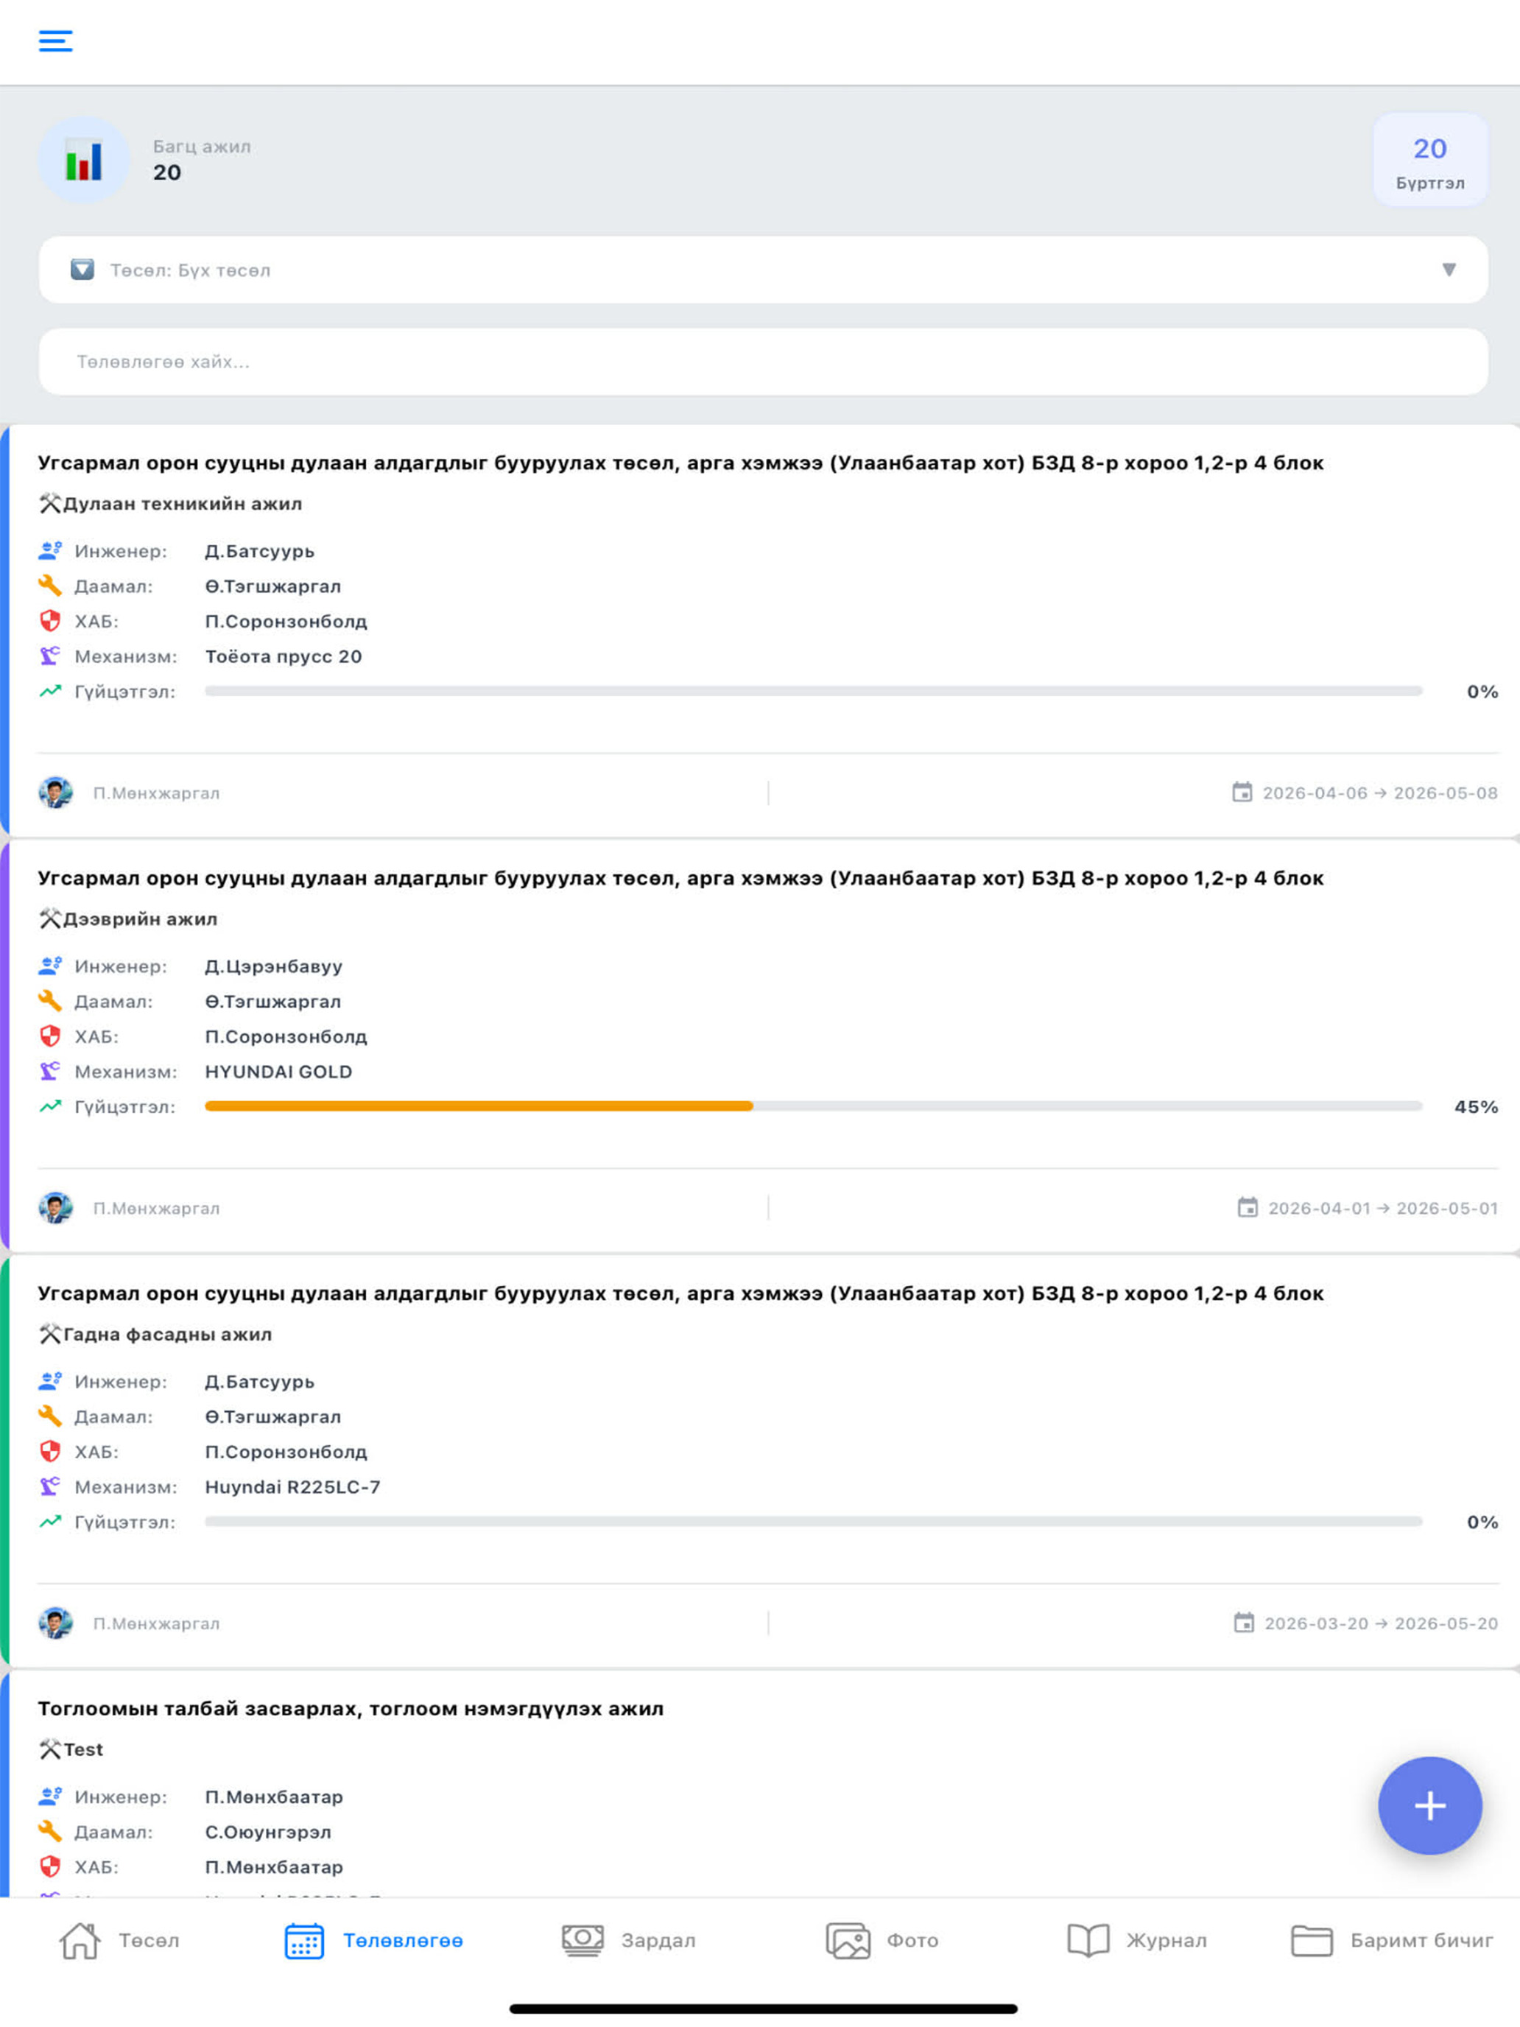Click the 0% progress bar of Гадна фасадны ажил
Viewport: 1520px width, 2027px height.
click(814, 1521)
